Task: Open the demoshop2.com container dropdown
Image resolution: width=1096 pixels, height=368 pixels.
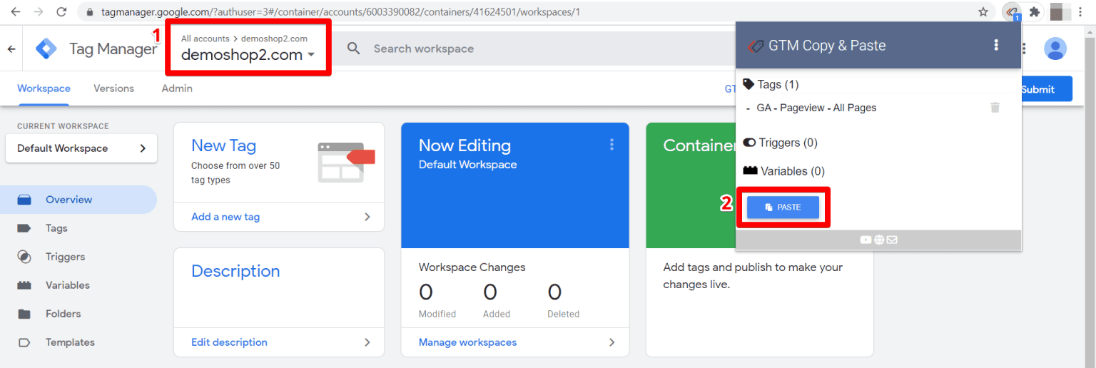Action: [x=248, y=55]
